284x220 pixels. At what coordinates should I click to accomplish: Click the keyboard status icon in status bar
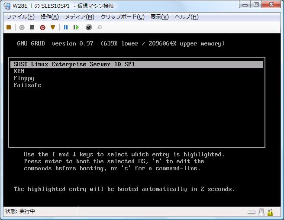pyautogui.click(x=252, y=212)
